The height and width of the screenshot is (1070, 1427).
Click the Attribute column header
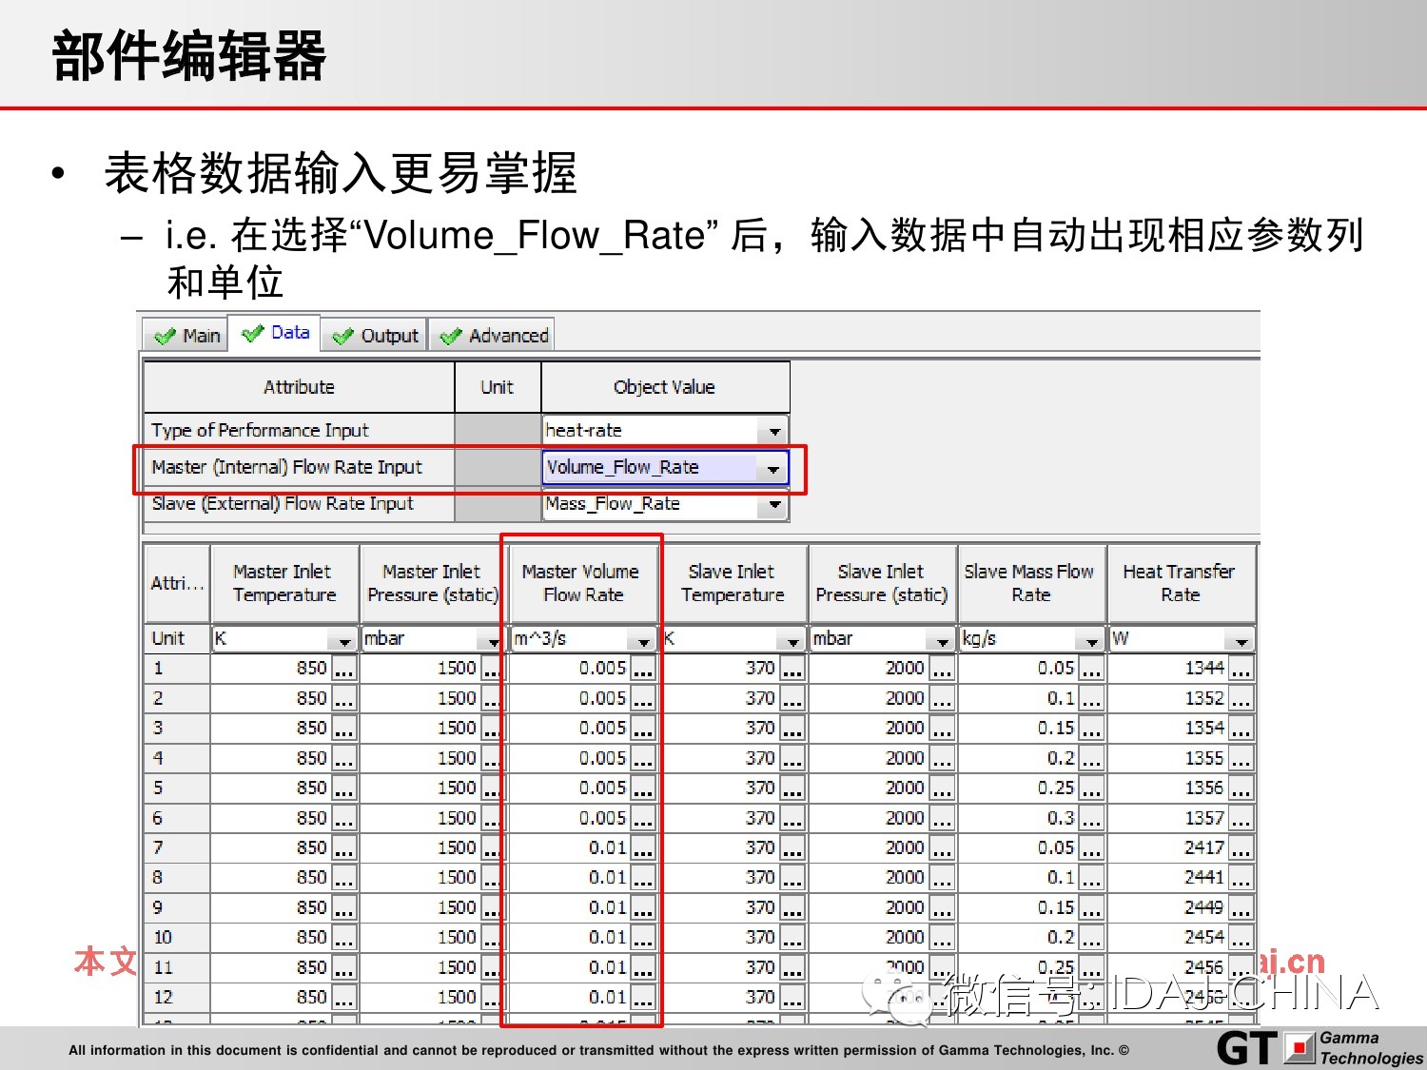(x=299, y=387)
